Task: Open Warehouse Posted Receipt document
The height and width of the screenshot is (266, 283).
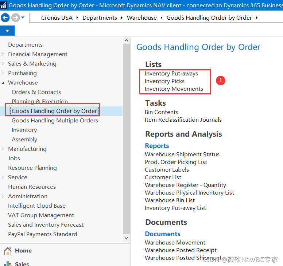Action: [181, 250]
